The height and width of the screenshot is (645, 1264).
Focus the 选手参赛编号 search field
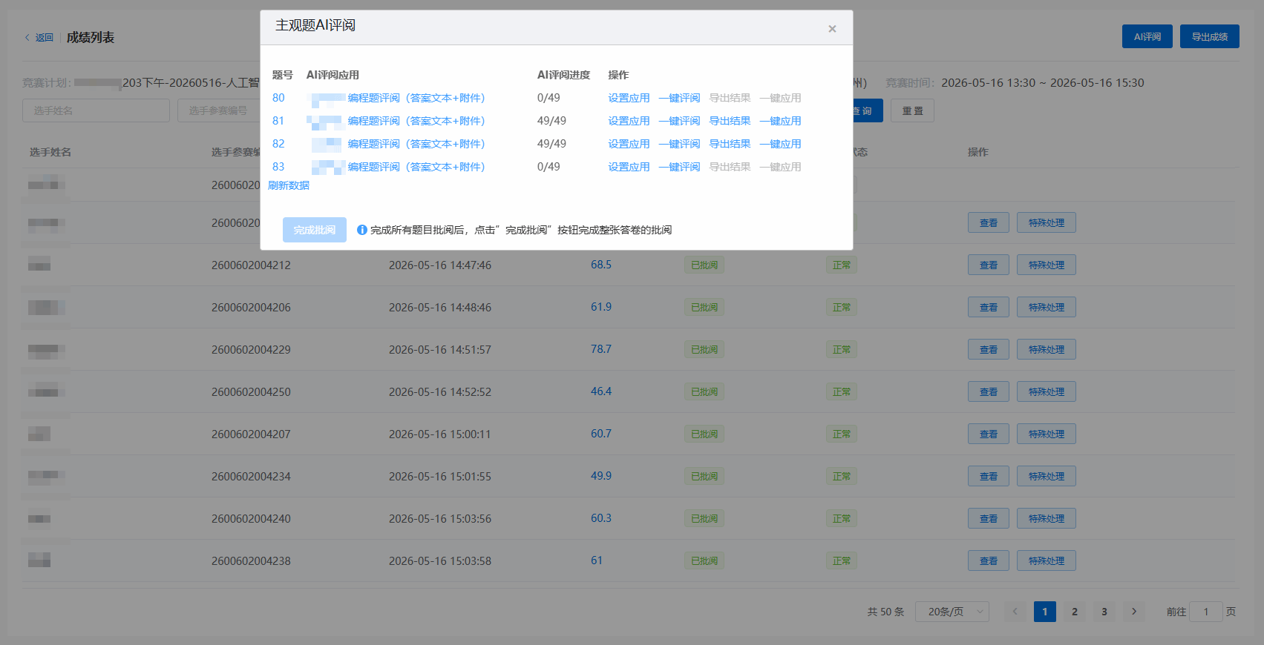tap(219, 110)
